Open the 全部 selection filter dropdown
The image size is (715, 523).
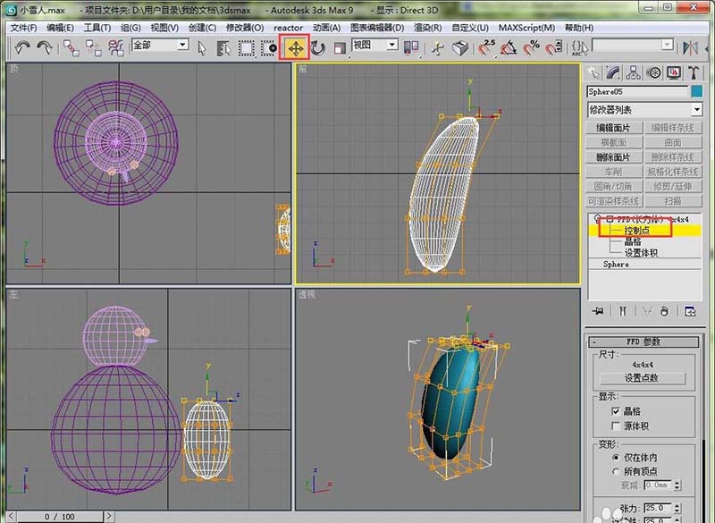(182, 45)
